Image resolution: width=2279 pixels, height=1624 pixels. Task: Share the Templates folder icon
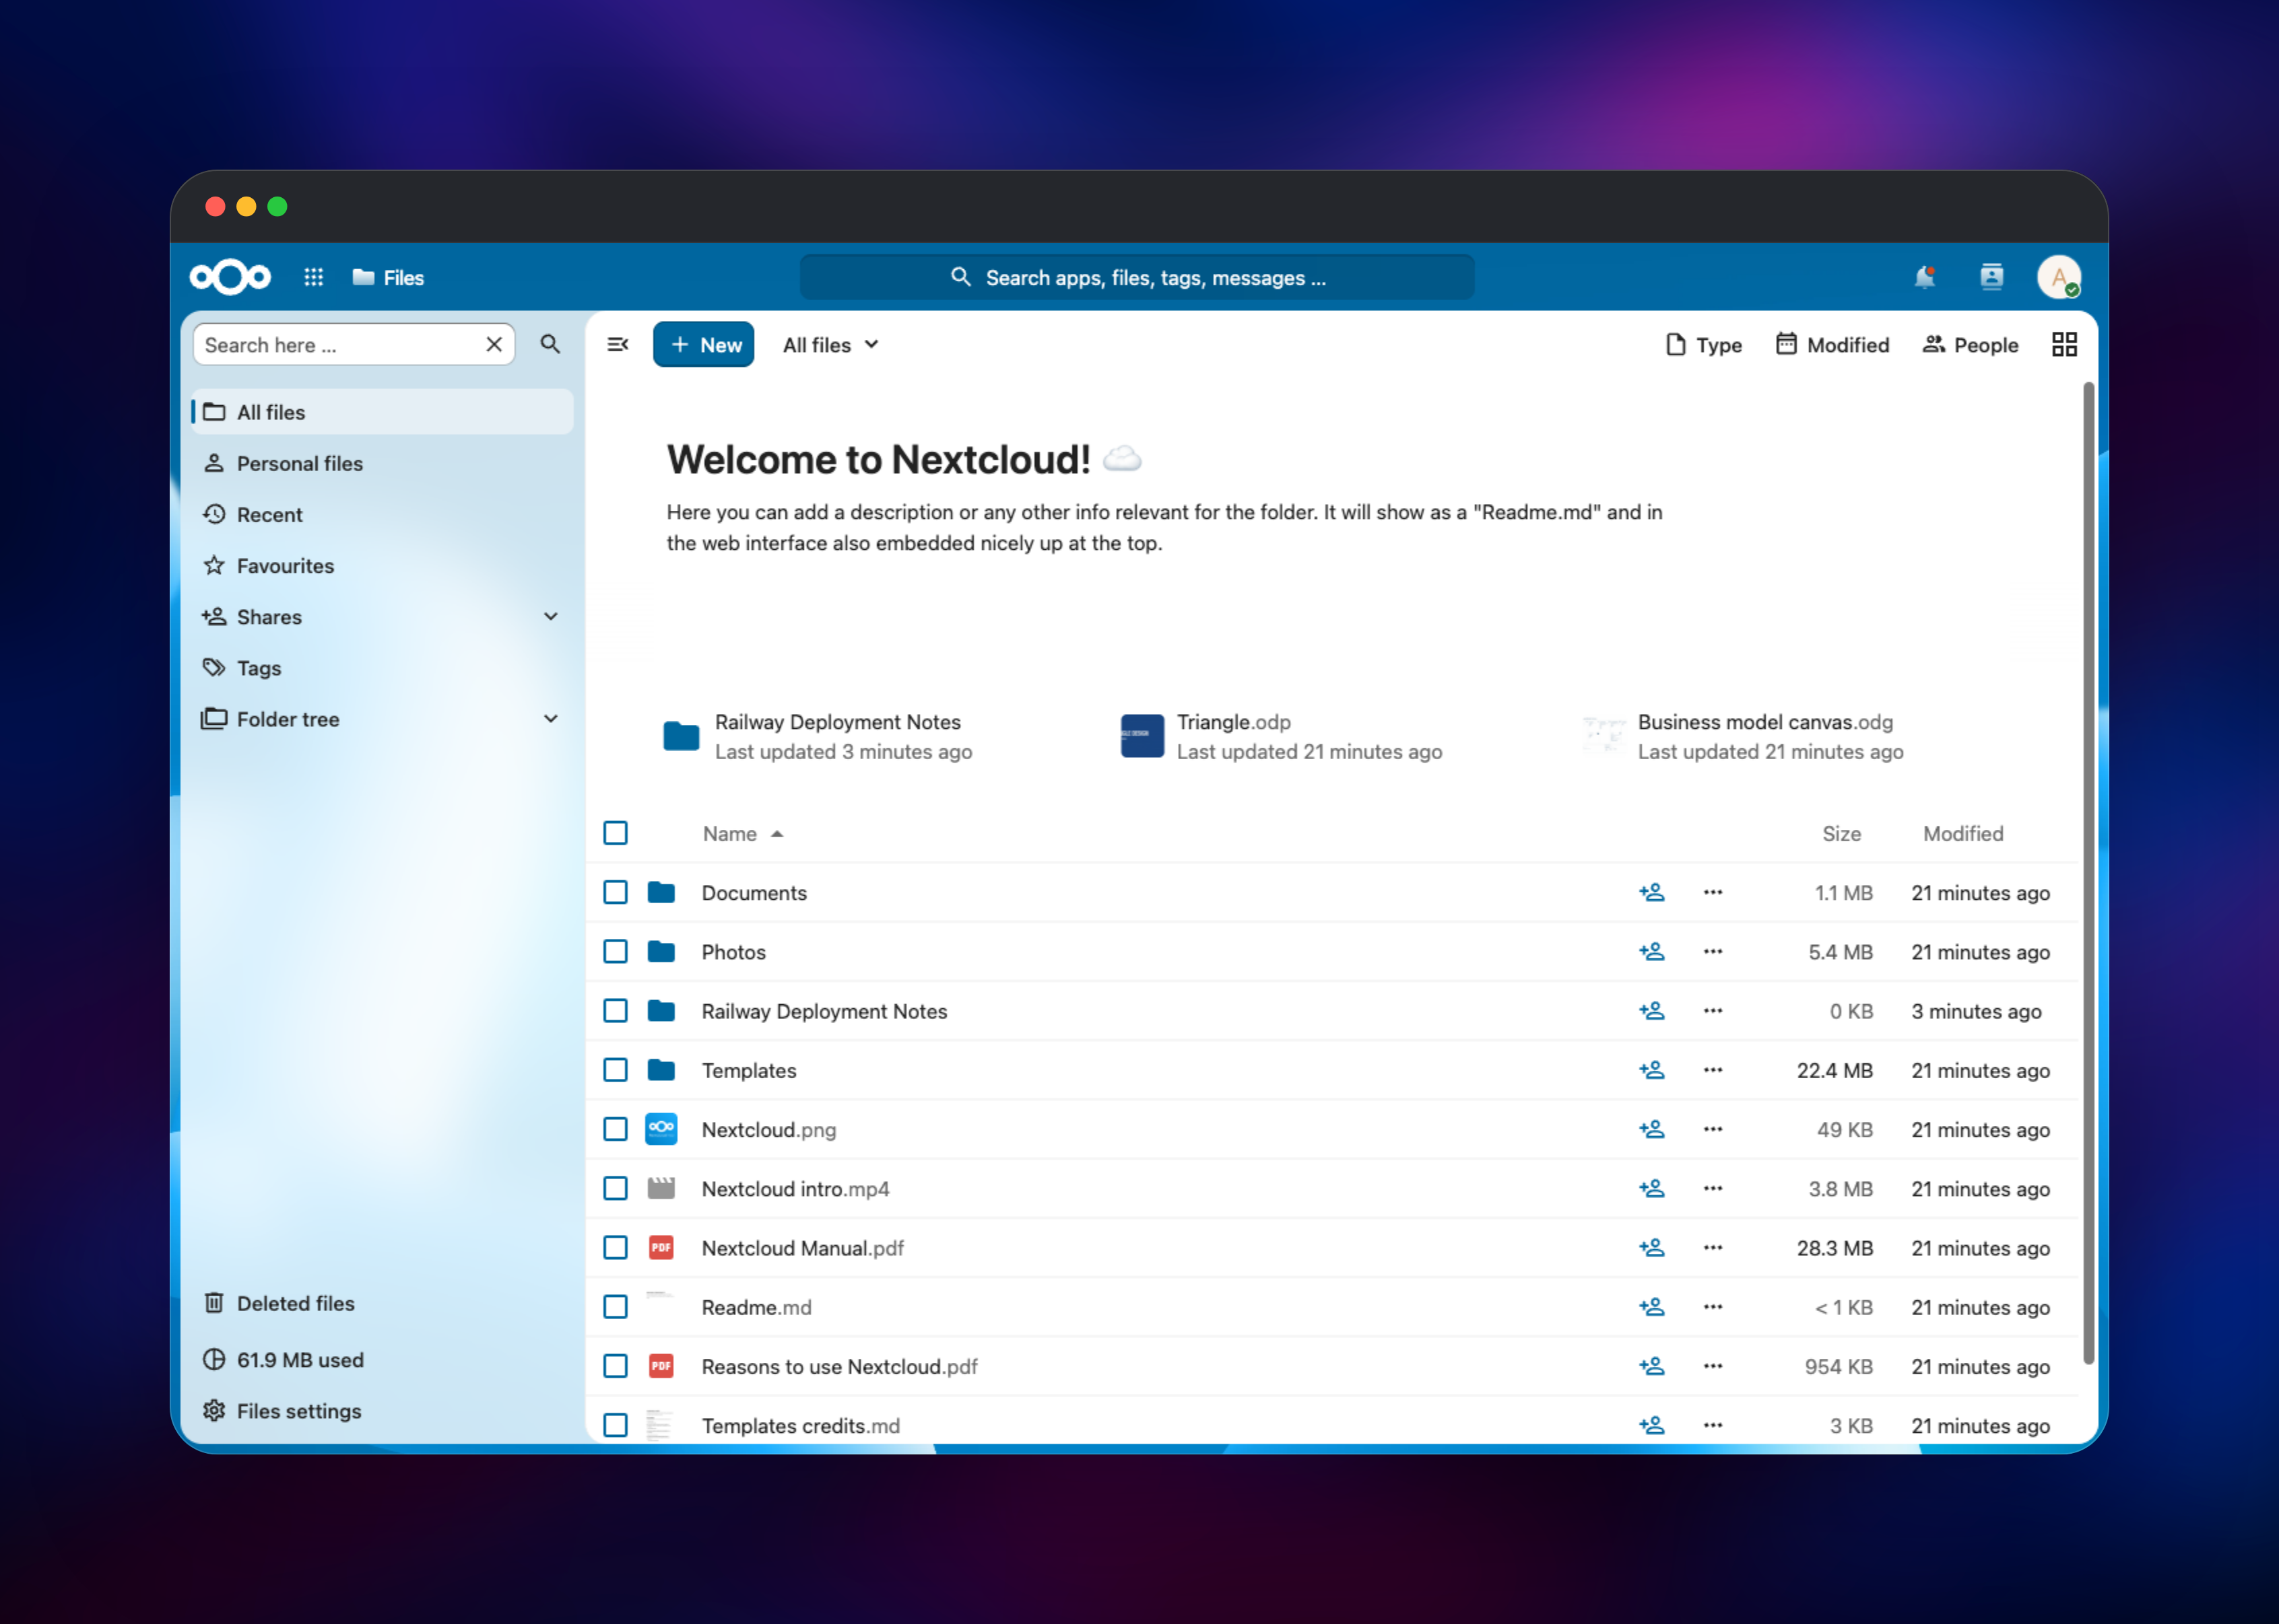(1652, 1069)
